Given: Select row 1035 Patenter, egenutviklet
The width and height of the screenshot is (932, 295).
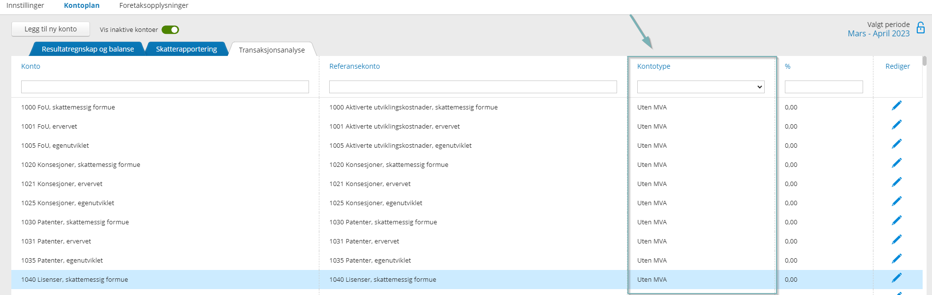Looking at the screenshot, I should [466, 260].
